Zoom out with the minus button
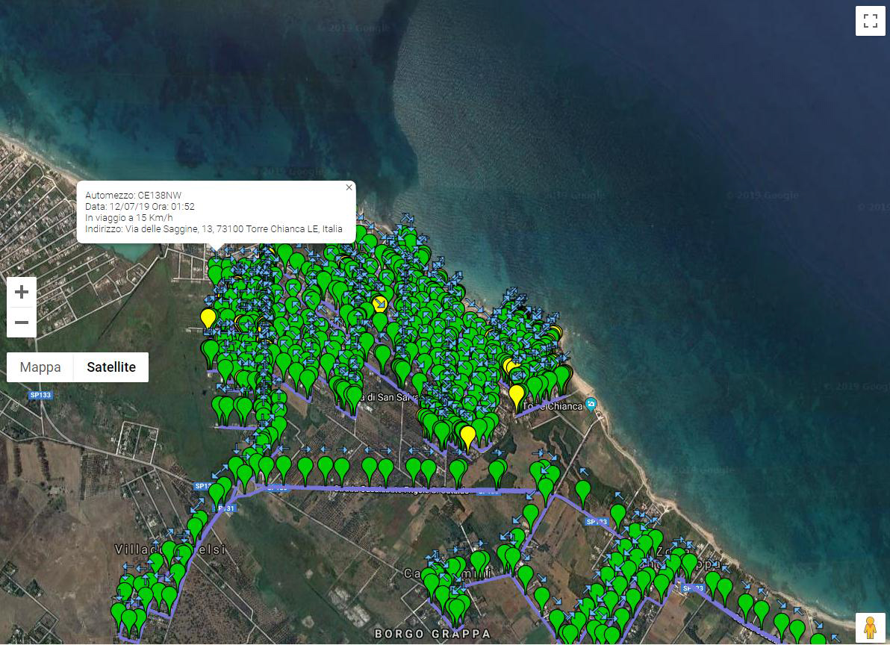Viewport: 890px width, 645px height. (x=22, y=322)
